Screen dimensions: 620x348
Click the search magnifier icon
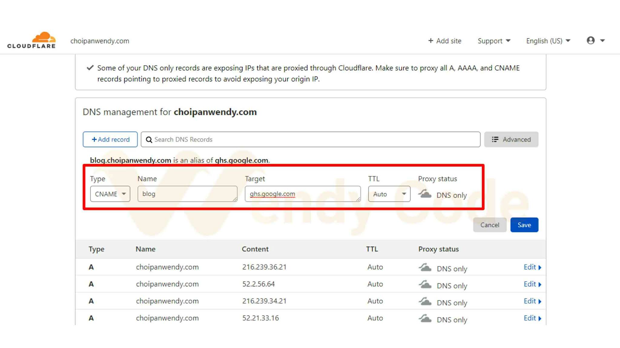pos(149,140)
